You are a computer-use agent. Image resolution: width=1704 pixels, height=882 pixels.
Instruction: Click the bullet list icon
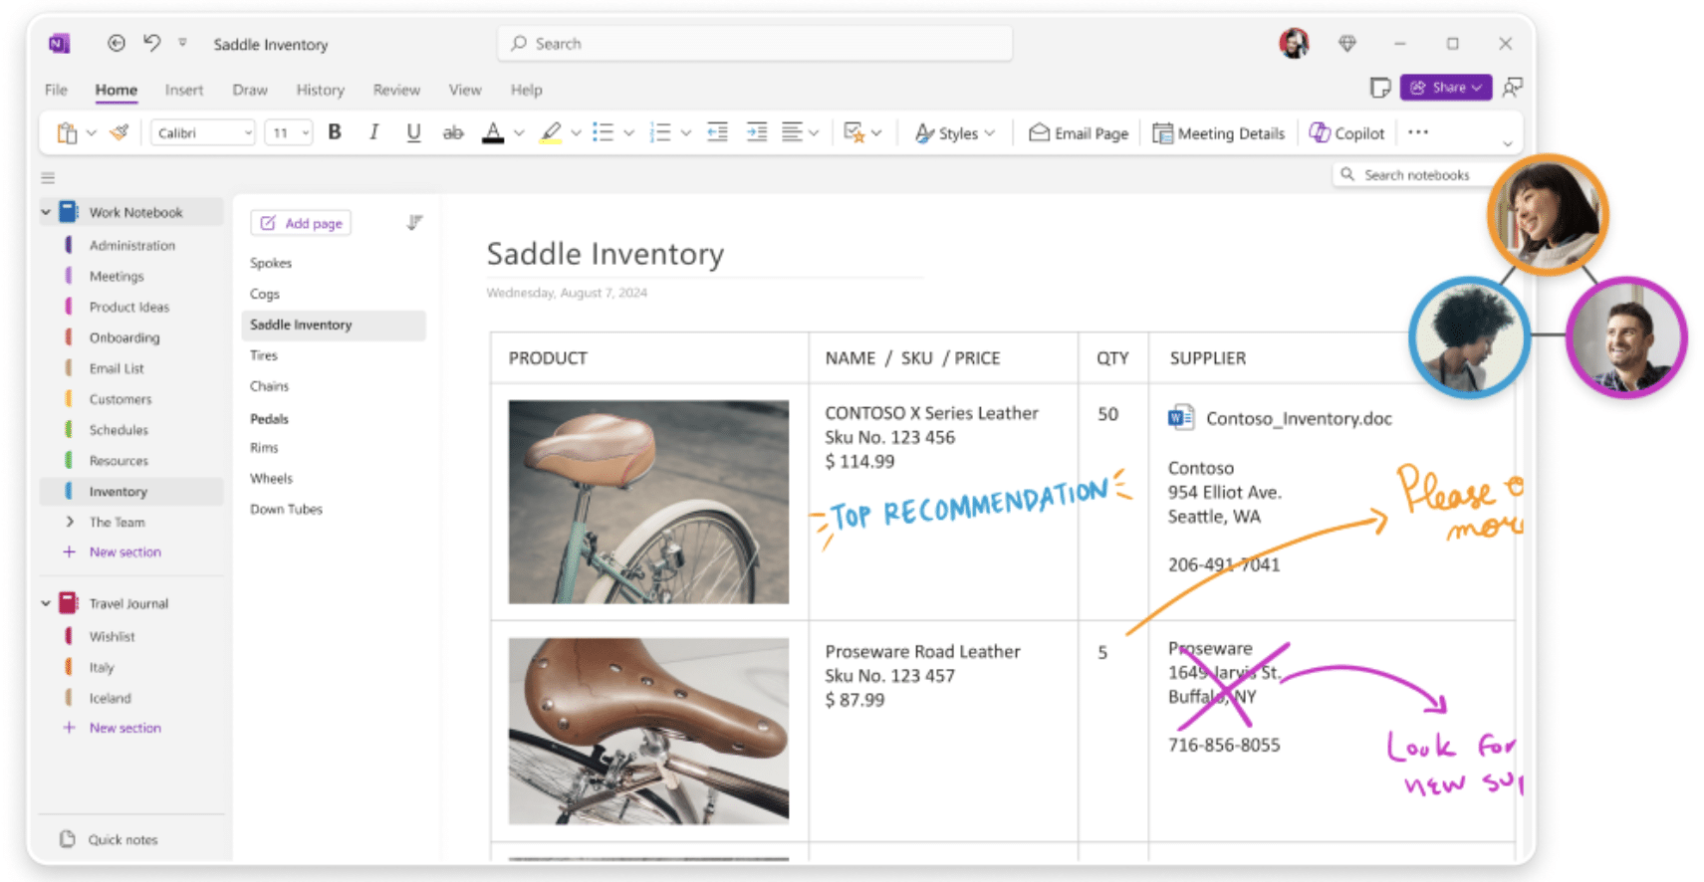tap(603, 132)
